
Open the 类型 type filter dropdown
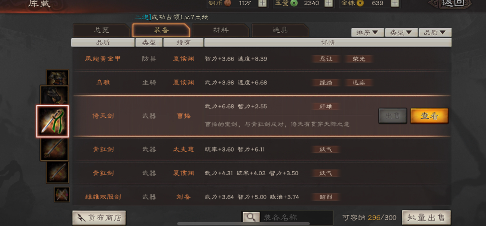[401, 33]
